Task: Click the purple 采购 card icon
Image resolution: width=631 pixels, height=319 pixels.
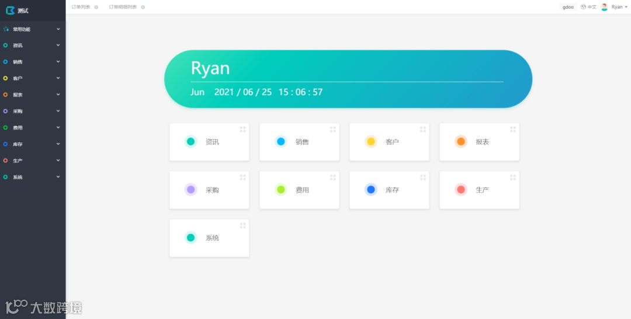Action: click(x=190, y=189)
